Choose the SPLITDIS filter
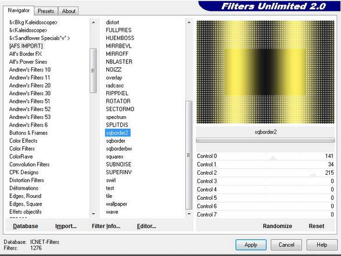This screenshot has height=256, width=341. tap(117, 125)
